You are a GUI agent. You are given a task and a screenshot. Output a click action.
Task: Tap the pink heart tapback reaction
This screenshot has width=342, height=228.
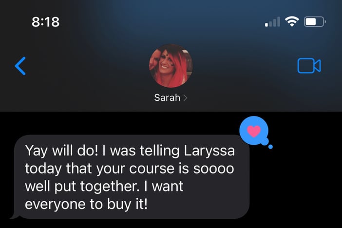[254, 131]
